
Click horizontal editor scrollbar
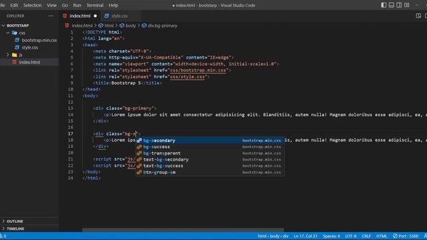183,230
